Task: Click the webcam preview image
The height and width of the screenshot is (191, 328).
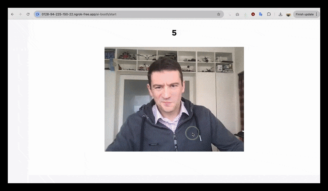Action: 174,99
